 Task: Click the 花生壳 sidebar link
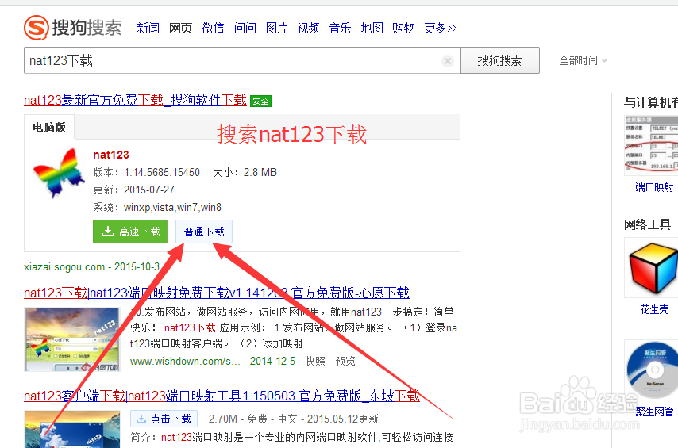(654, 309)
